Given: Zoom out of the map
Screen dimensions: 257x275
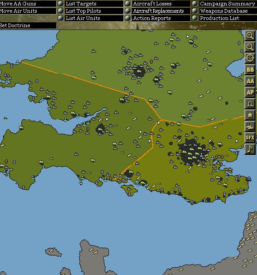Looking at the screenshot, I should [250, 47].
